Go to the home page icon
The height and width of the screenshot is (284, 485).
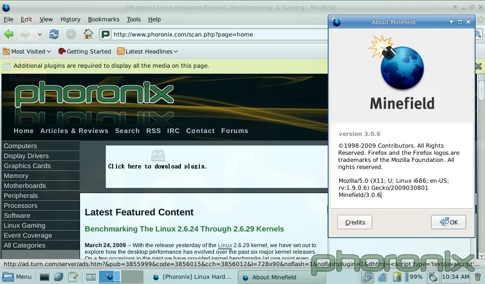pos(88,34)
